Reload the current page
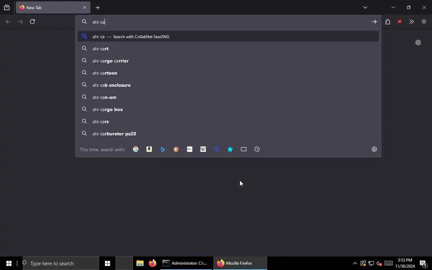Screen dimensions: 432x270 (32, 22)
